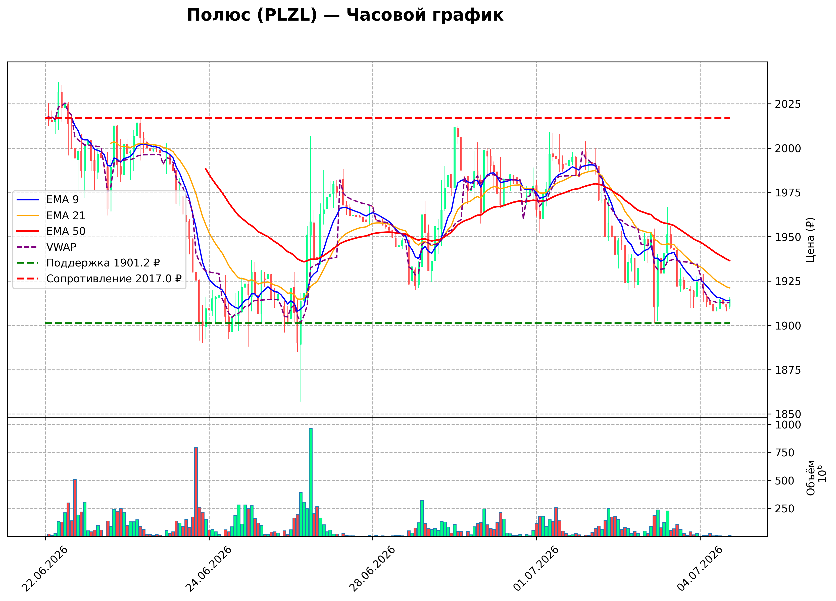The height and width of the screenshot is (601, 836).
Task: Click the 28.06.2026 date axis label
Action: point(372,569)
